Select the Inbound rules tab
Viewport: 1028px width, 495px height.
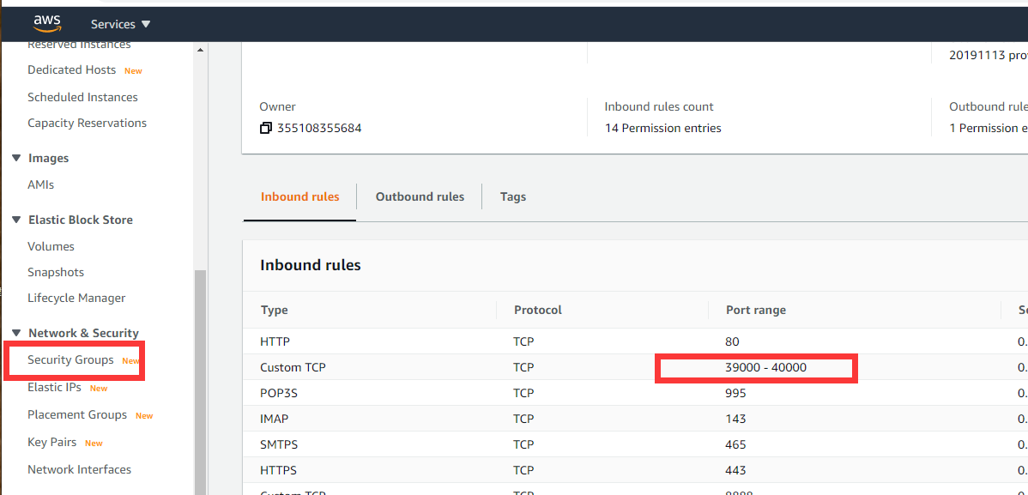click(x=299, y=196)
